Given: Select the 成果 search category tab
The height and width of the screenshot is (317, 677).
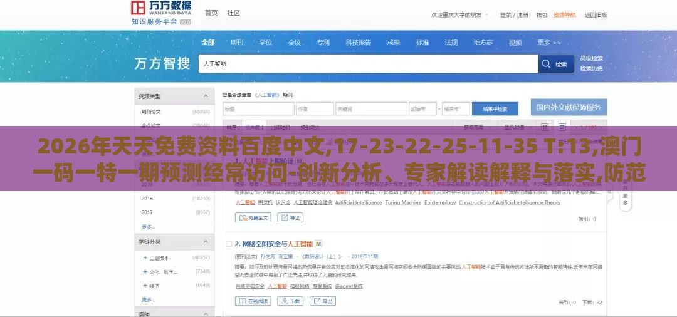Looking at the screenshot, I should click(393, 42).
